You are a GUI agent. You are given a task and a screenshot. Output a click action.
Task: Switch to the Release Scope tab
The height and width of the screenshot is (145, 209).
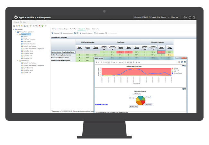64,29
